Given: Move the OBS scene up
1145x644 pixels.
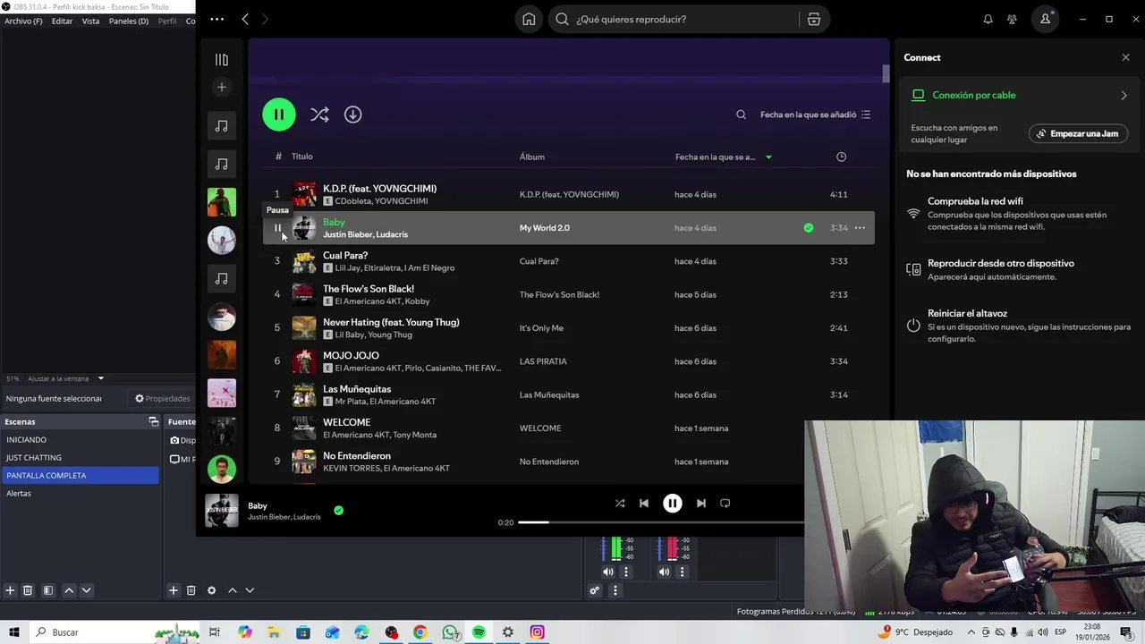Looking at the screenshot, I should 69,590.
